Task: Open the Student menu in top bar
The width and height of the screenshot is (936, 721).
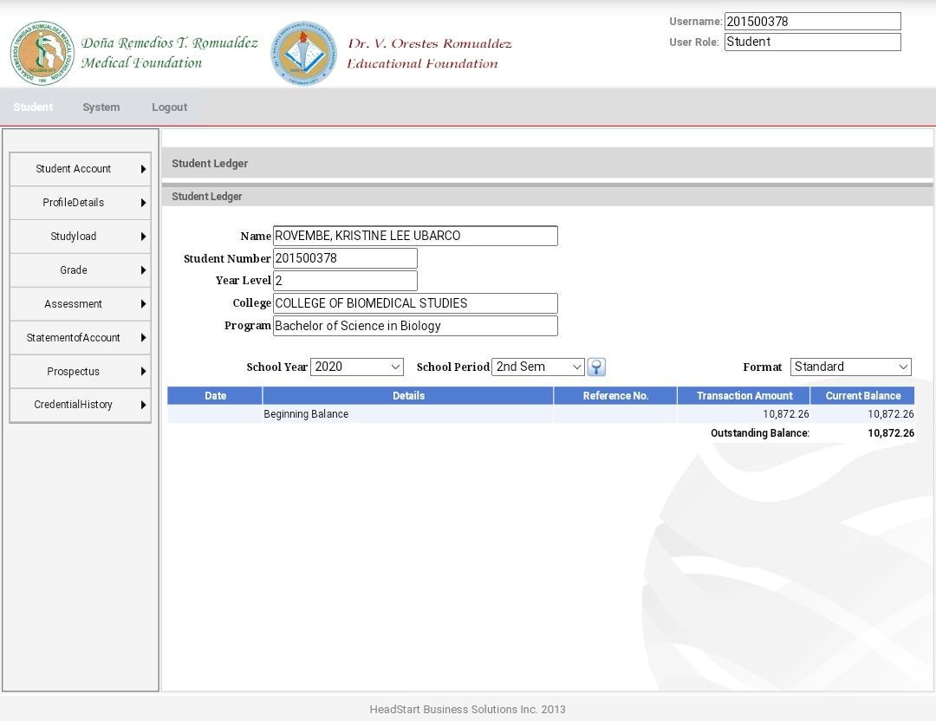Action: (x=33, y=107)
